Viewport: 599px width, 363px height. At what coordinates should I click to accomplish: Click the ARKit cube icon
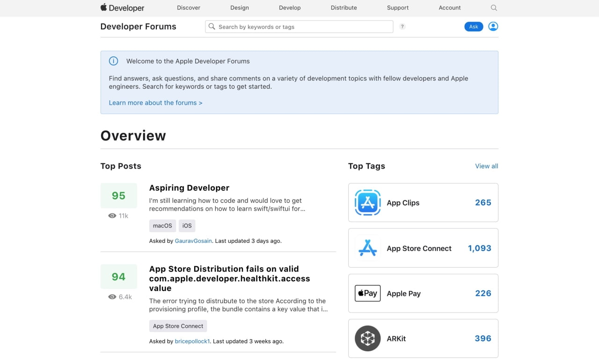(x=368, y=338)
